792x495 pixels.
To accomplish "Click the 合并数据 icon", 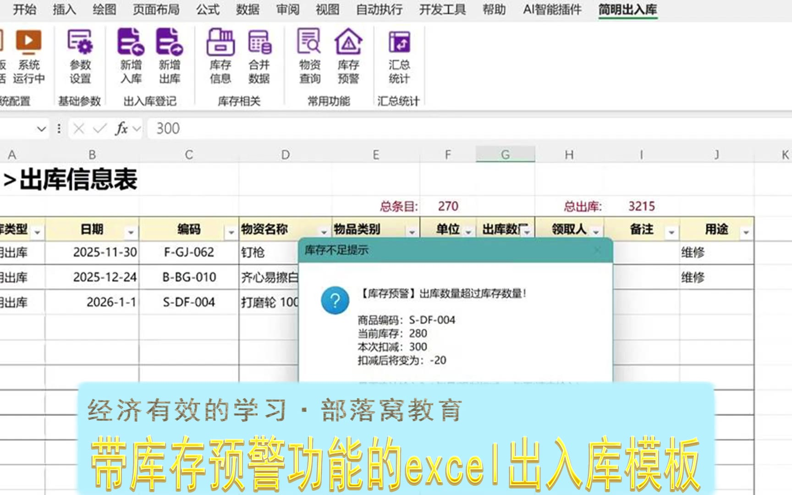I will tap(259, 56).
